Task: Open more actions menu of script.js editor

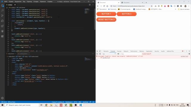Action: pos(93,5)
